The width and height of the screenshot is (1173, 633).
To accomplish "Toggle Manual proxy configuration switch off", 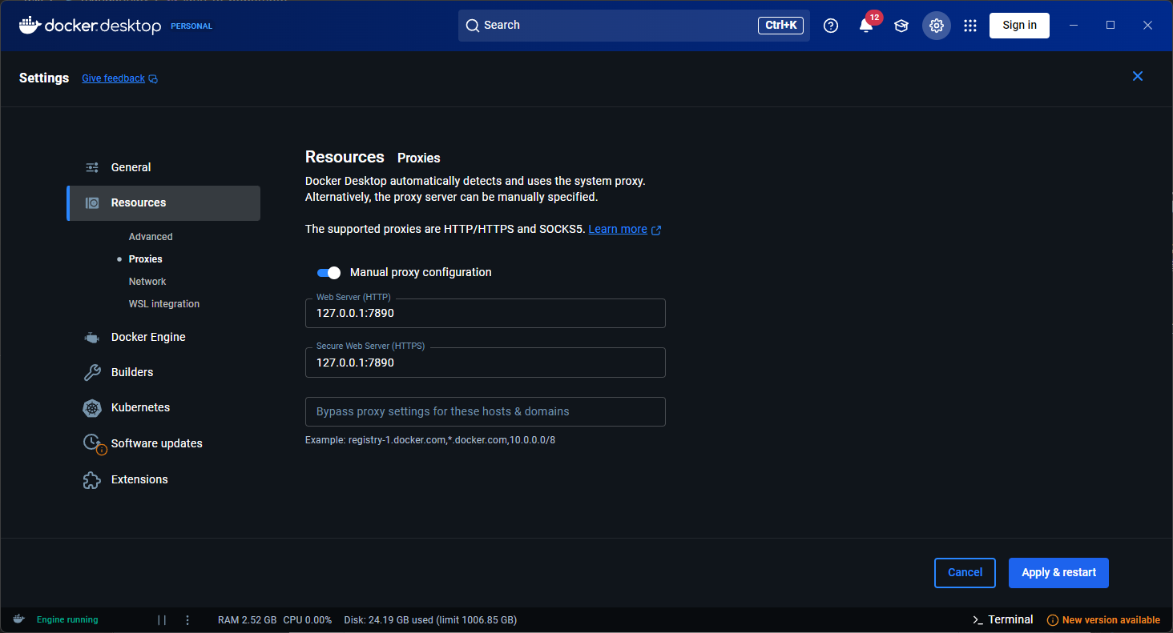I will tap(329, 273).
